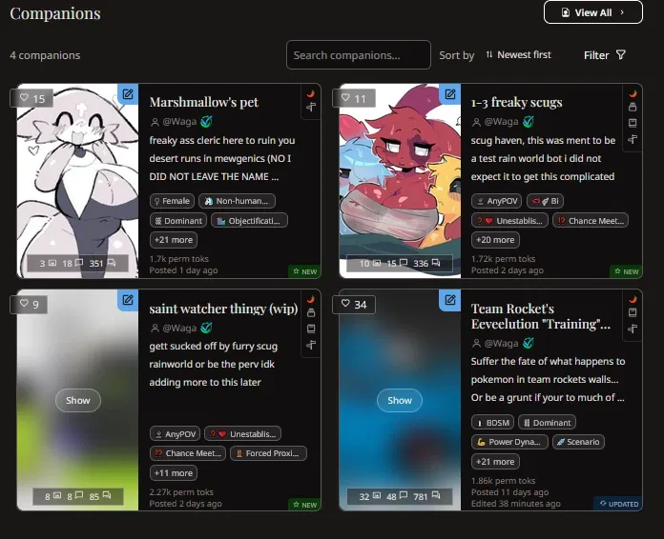Expand +21 more tags on Marshmallow's pet
Screen dimensions: 664x539
click(x=174, y=240)
